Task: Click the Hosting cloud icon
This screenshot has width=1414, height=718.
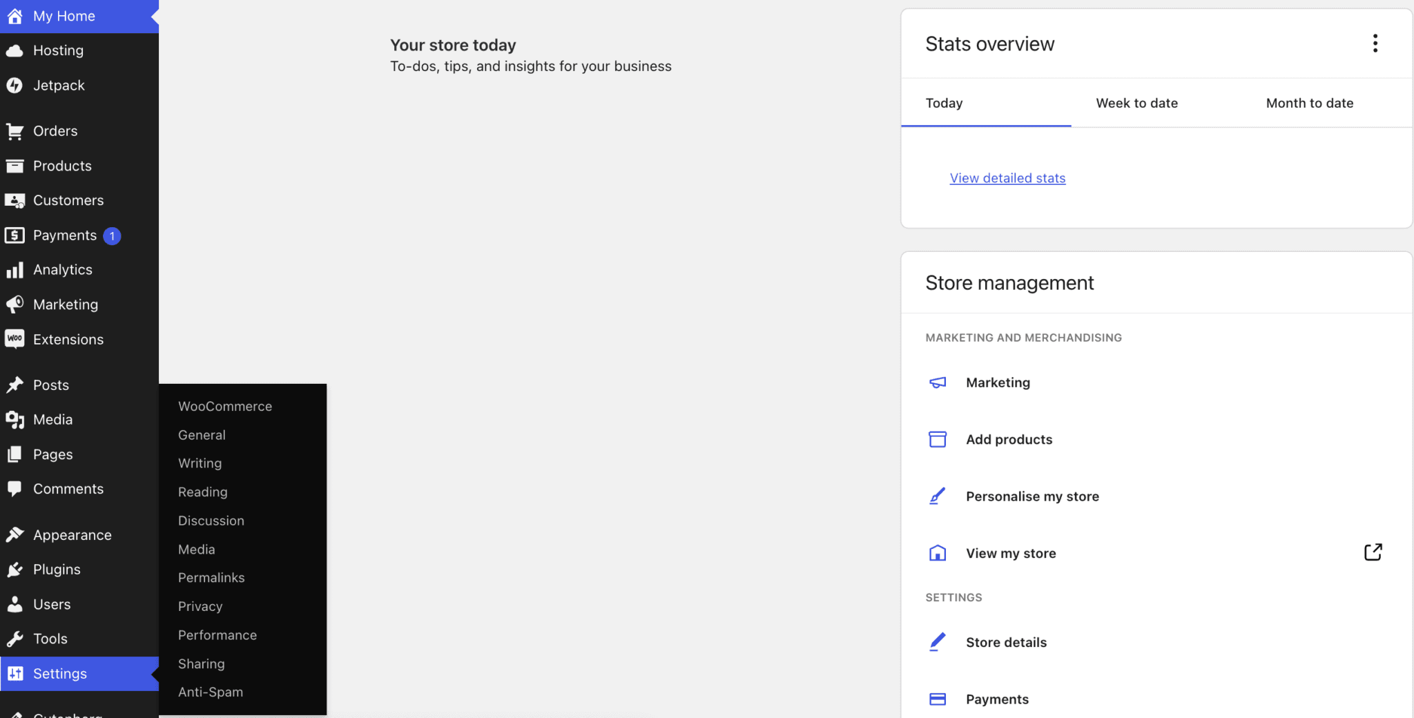Action: pos(14,51)
